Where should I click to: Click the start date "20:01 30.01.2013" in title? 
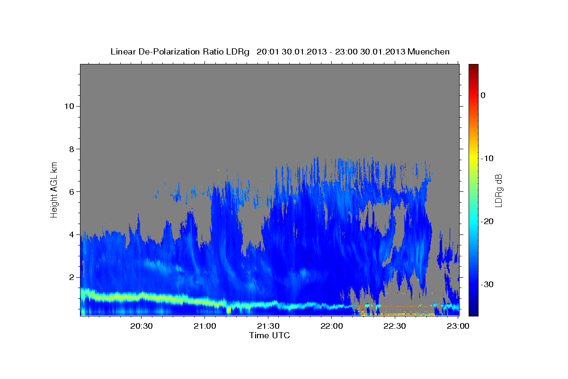(291, 52)
